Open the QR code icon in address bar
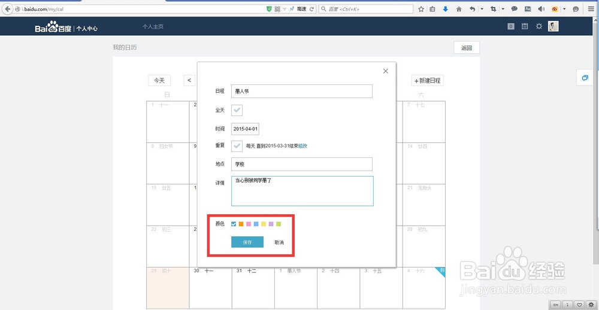This screenshot has height=310, width=599. point(277,9)
